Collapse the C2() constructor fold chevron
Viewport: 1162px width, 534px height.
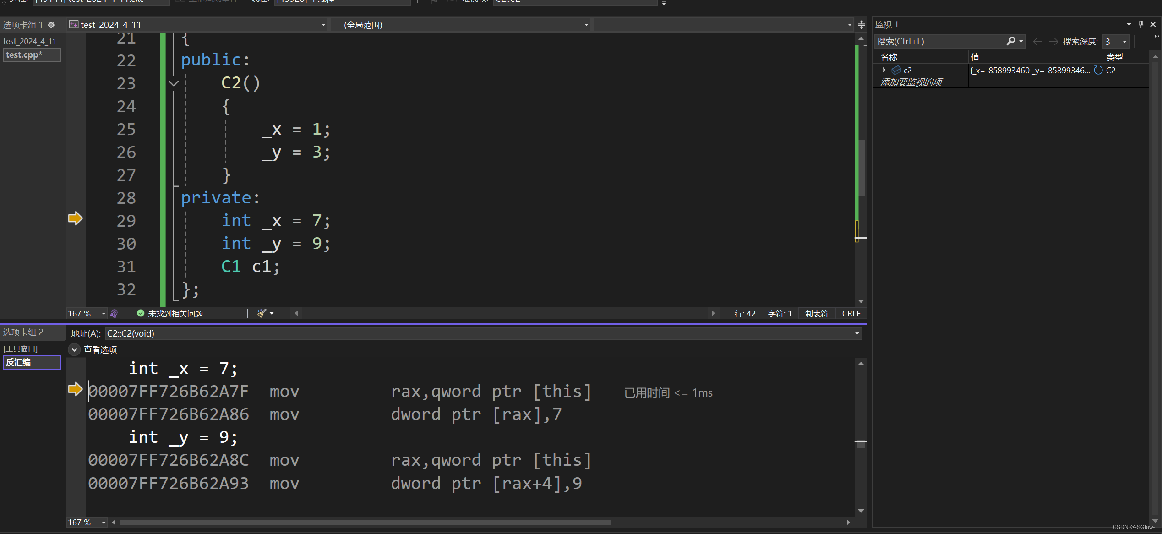coord(173,83)
